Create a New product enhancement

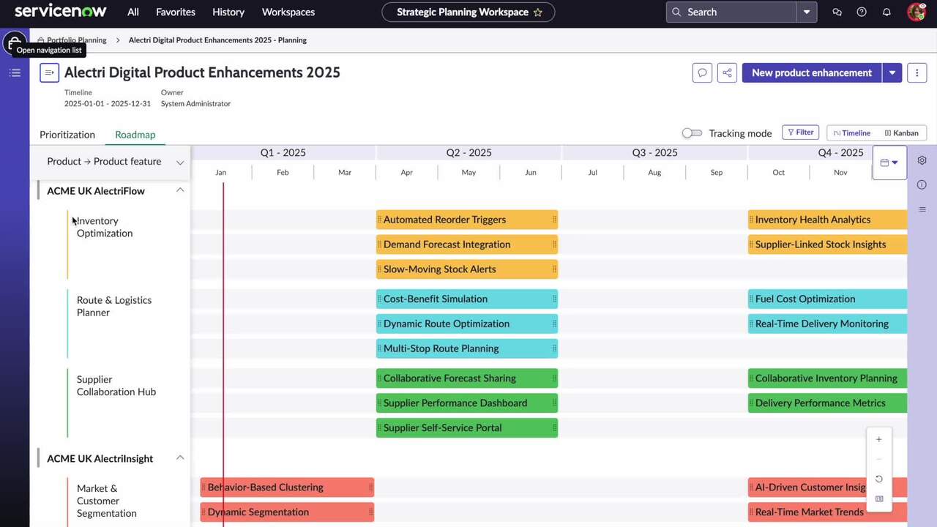point(811,72)
